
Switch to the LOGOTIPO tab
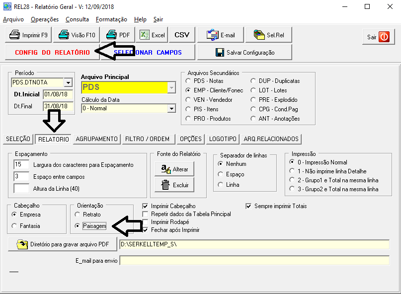(x=223, y=139)
